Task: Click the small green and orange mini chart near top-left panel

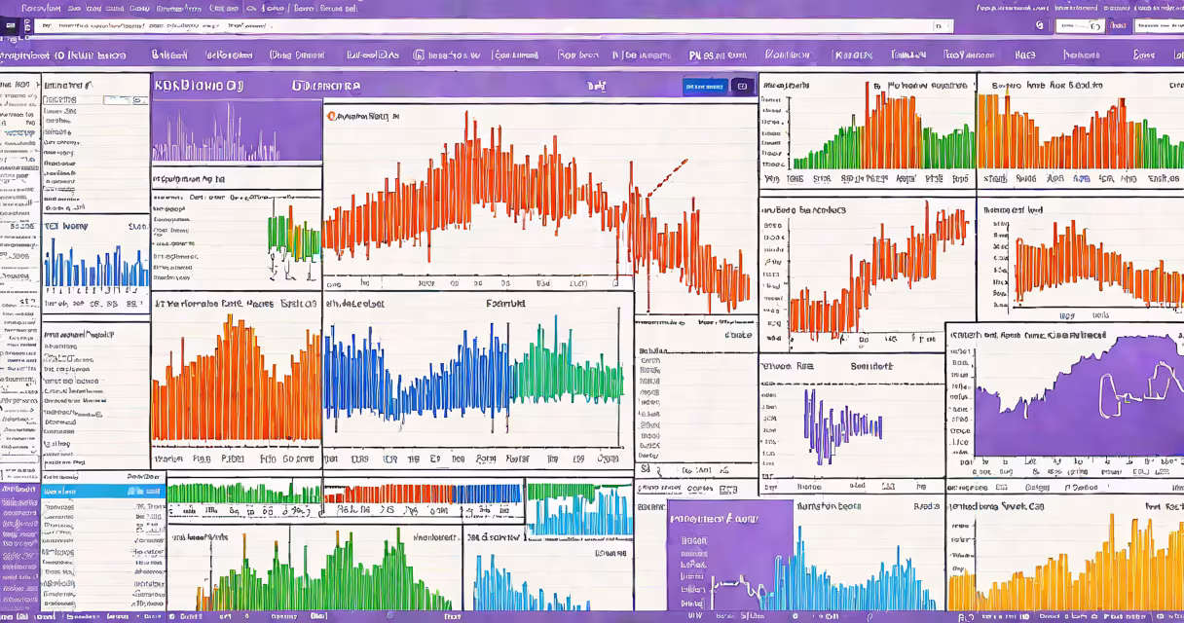Action: click(293, 238)
